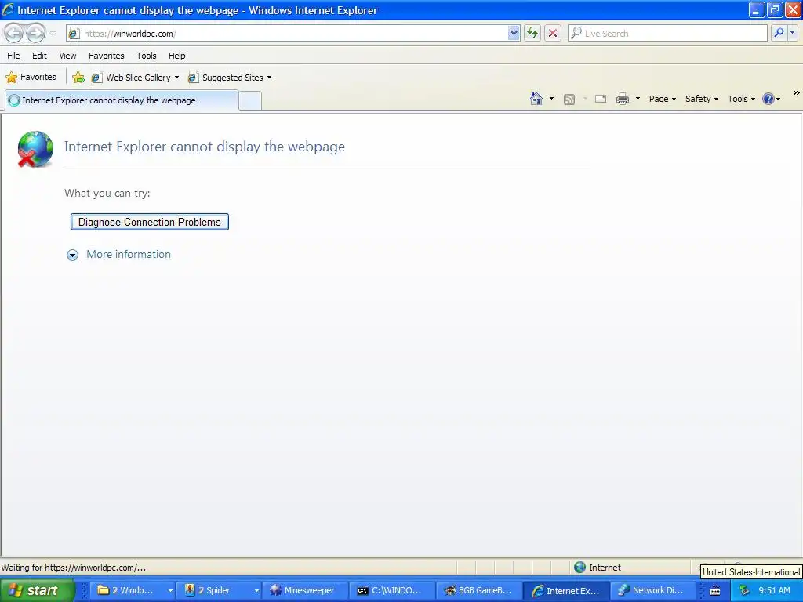The height and width of the screenshot is (602, 803).
Task: Click the Internet Ex... taskbar button
Action: coord(566,590)
